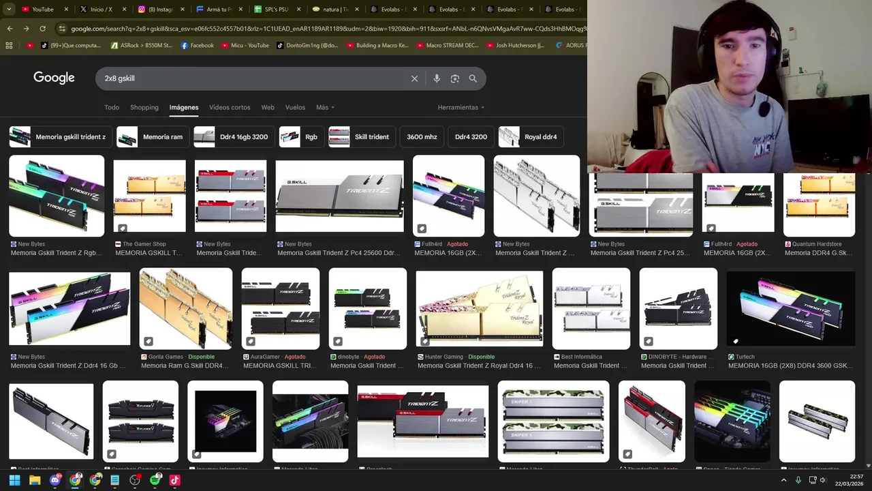This screenshot has width=872, height=491.
Task: Switch to the YouTube tab
Action: coord(42,10)
